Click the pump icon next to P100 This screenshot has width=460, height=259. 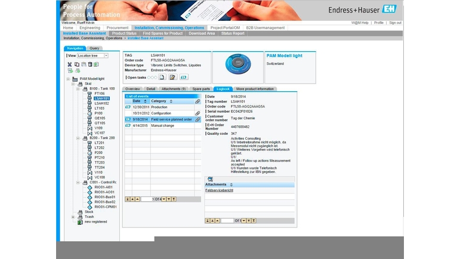point(89,113)
